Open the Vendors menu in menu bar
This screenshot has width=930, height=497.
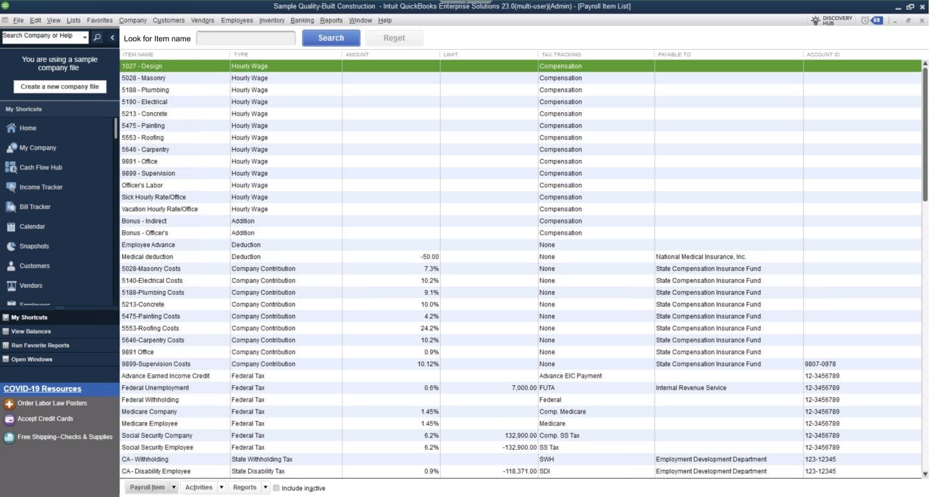(x=203, y=21)
